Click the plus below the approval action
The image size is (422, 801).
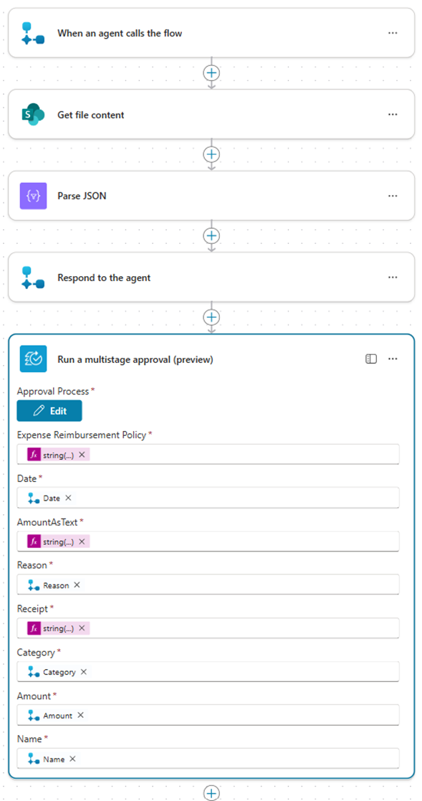pos(211,793)
